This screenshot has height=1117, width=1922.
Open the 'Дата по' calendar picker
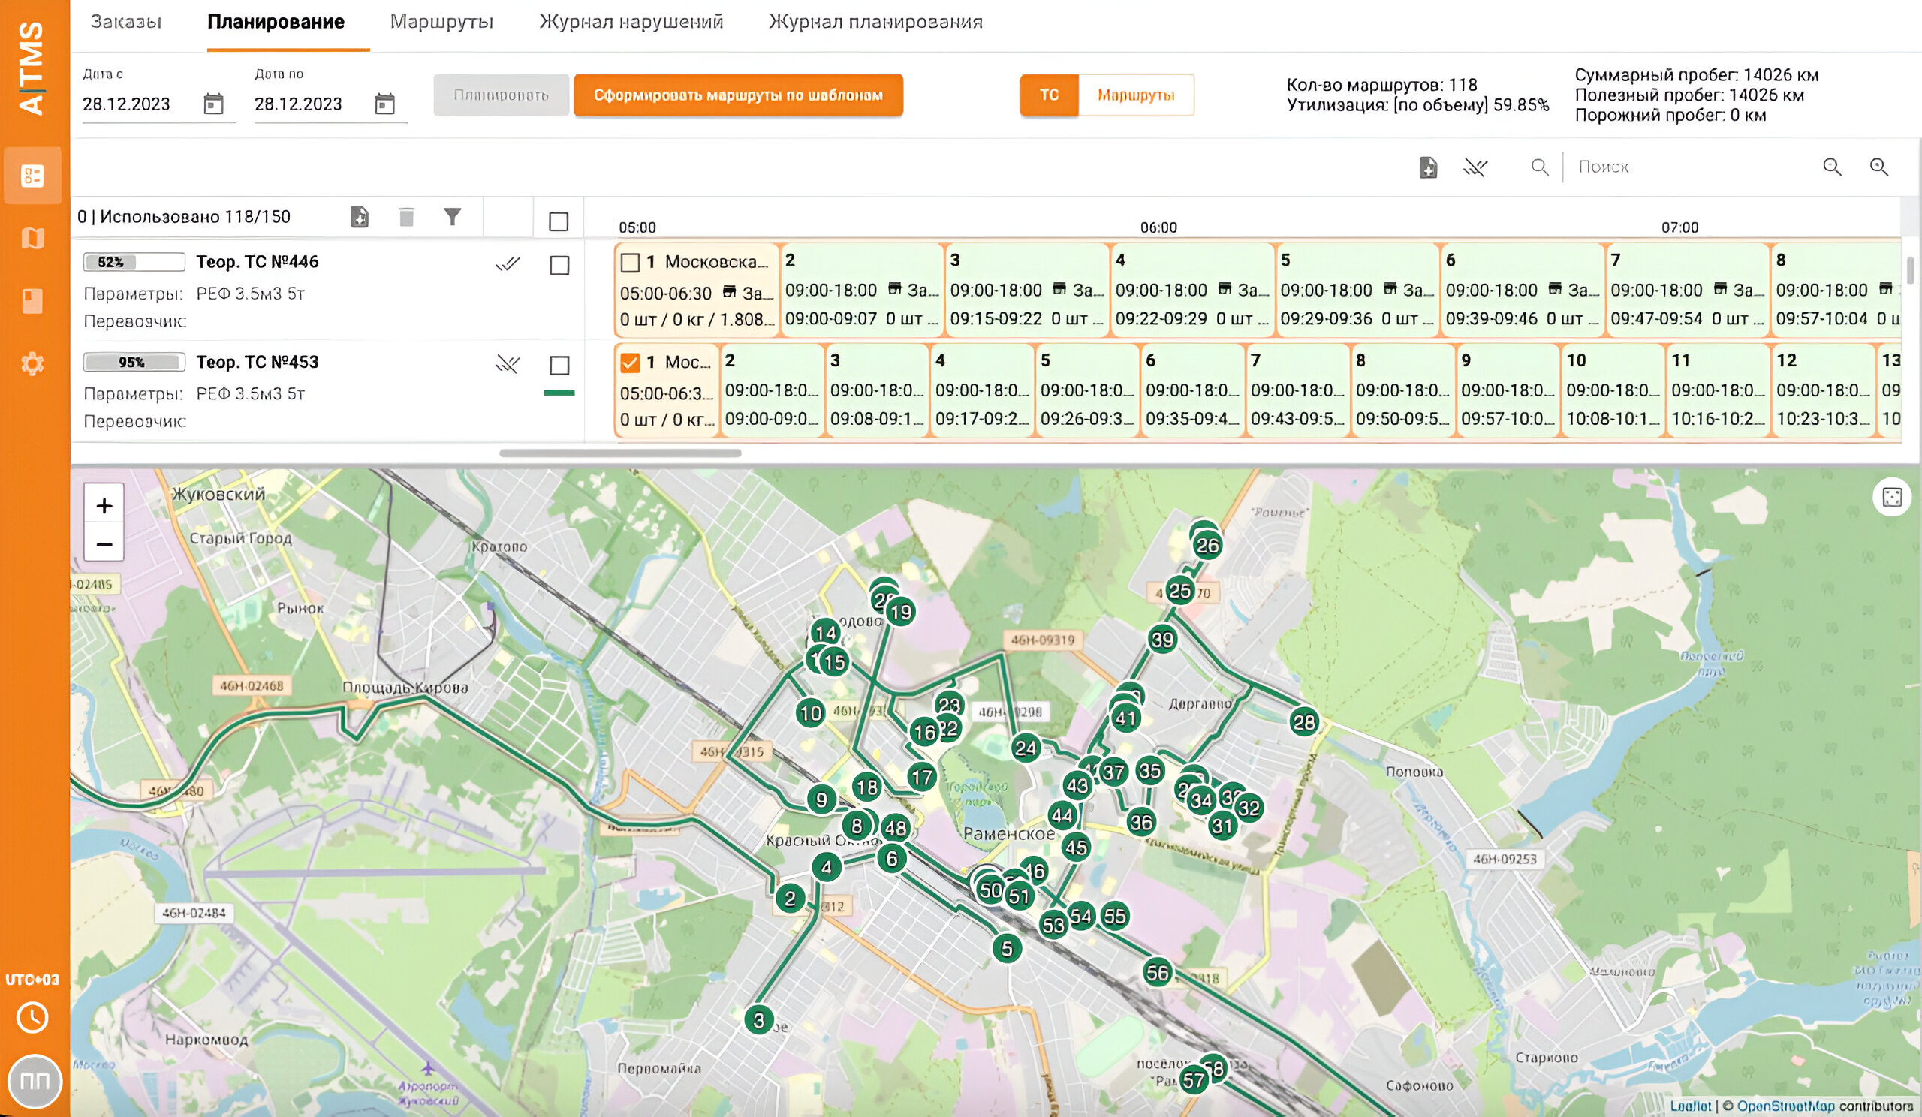point(385,104)
